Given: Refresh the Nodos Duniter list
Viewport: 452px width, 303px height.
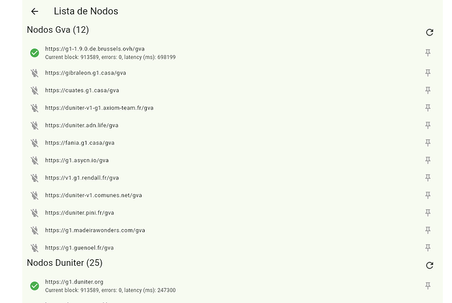Looking at the screenshot, I should point(430,265).
